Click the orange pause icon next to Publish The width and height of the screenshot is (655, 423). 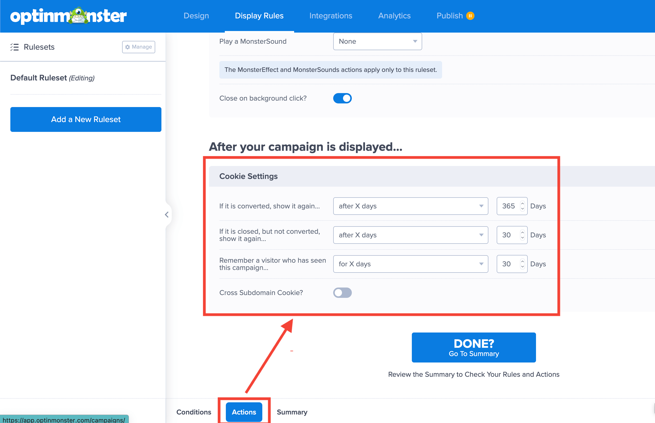470,16
